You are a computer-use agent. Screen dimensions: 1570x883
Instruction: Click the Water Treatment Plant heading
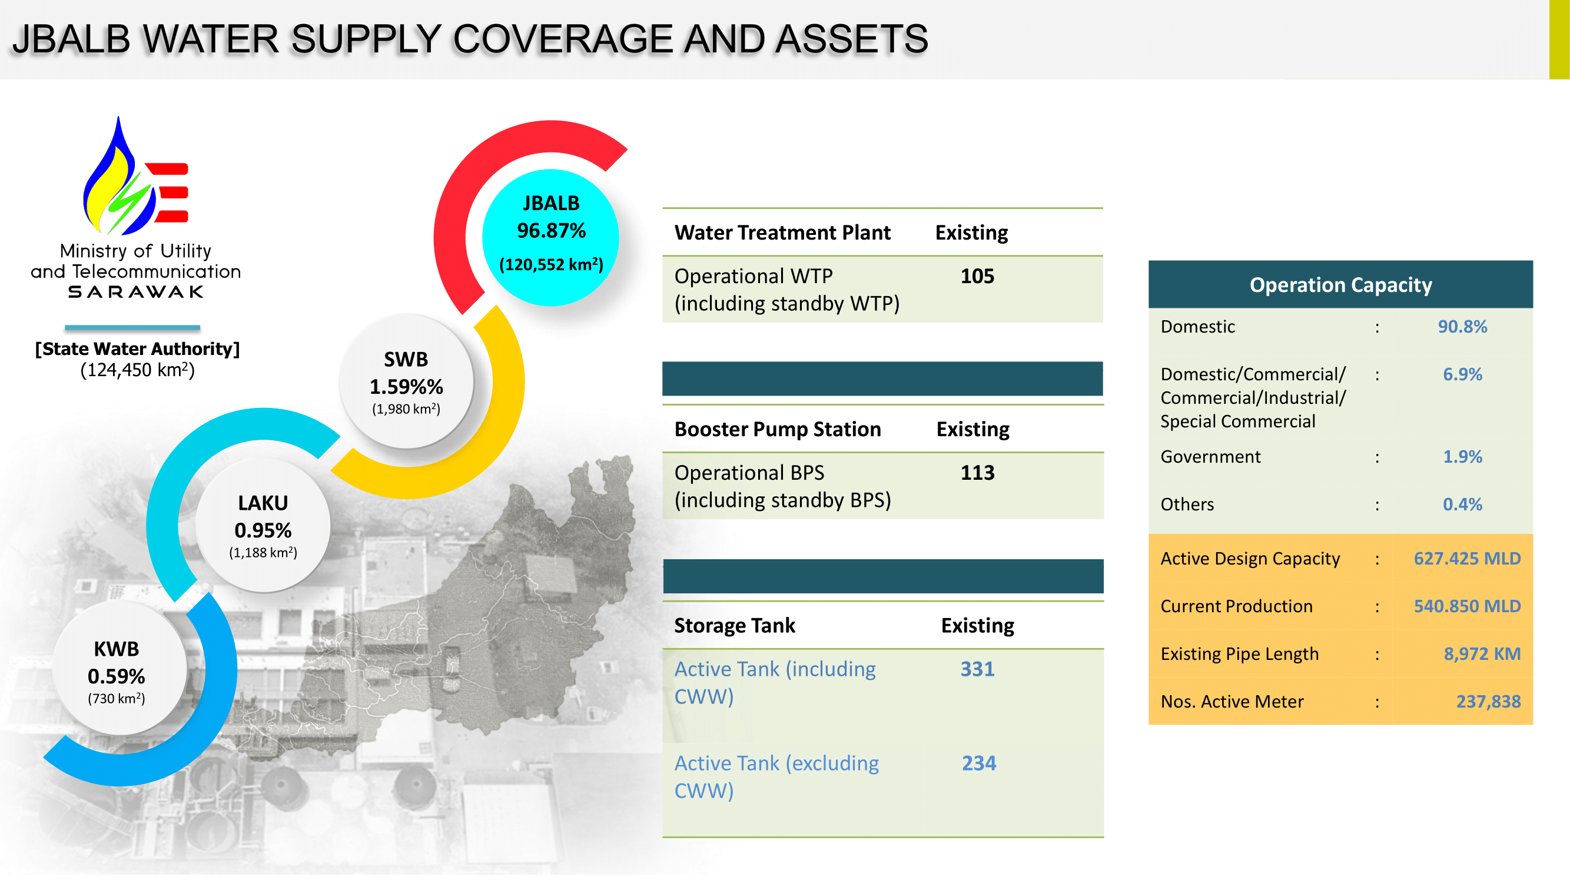pyautogui.click(x=782, y=233)
